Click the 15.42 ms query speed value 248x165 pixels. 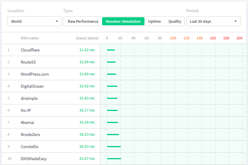(x=87, y=86)
